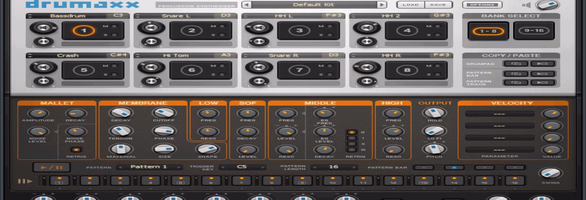This screenshot has width=586, height=200.
Task: Click the play/pause pattern button
Action: tap(52, 168)
